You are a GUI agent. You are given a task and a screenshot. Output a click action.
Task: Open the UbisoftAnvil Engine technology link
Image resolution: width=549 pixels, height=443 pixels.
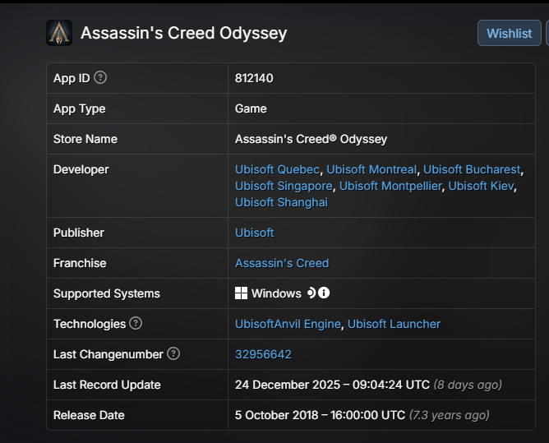288,324
